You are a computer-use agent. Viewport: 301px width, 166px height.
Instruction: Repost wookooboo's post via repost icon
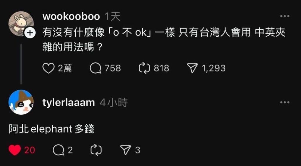click(x=144, y=69)
